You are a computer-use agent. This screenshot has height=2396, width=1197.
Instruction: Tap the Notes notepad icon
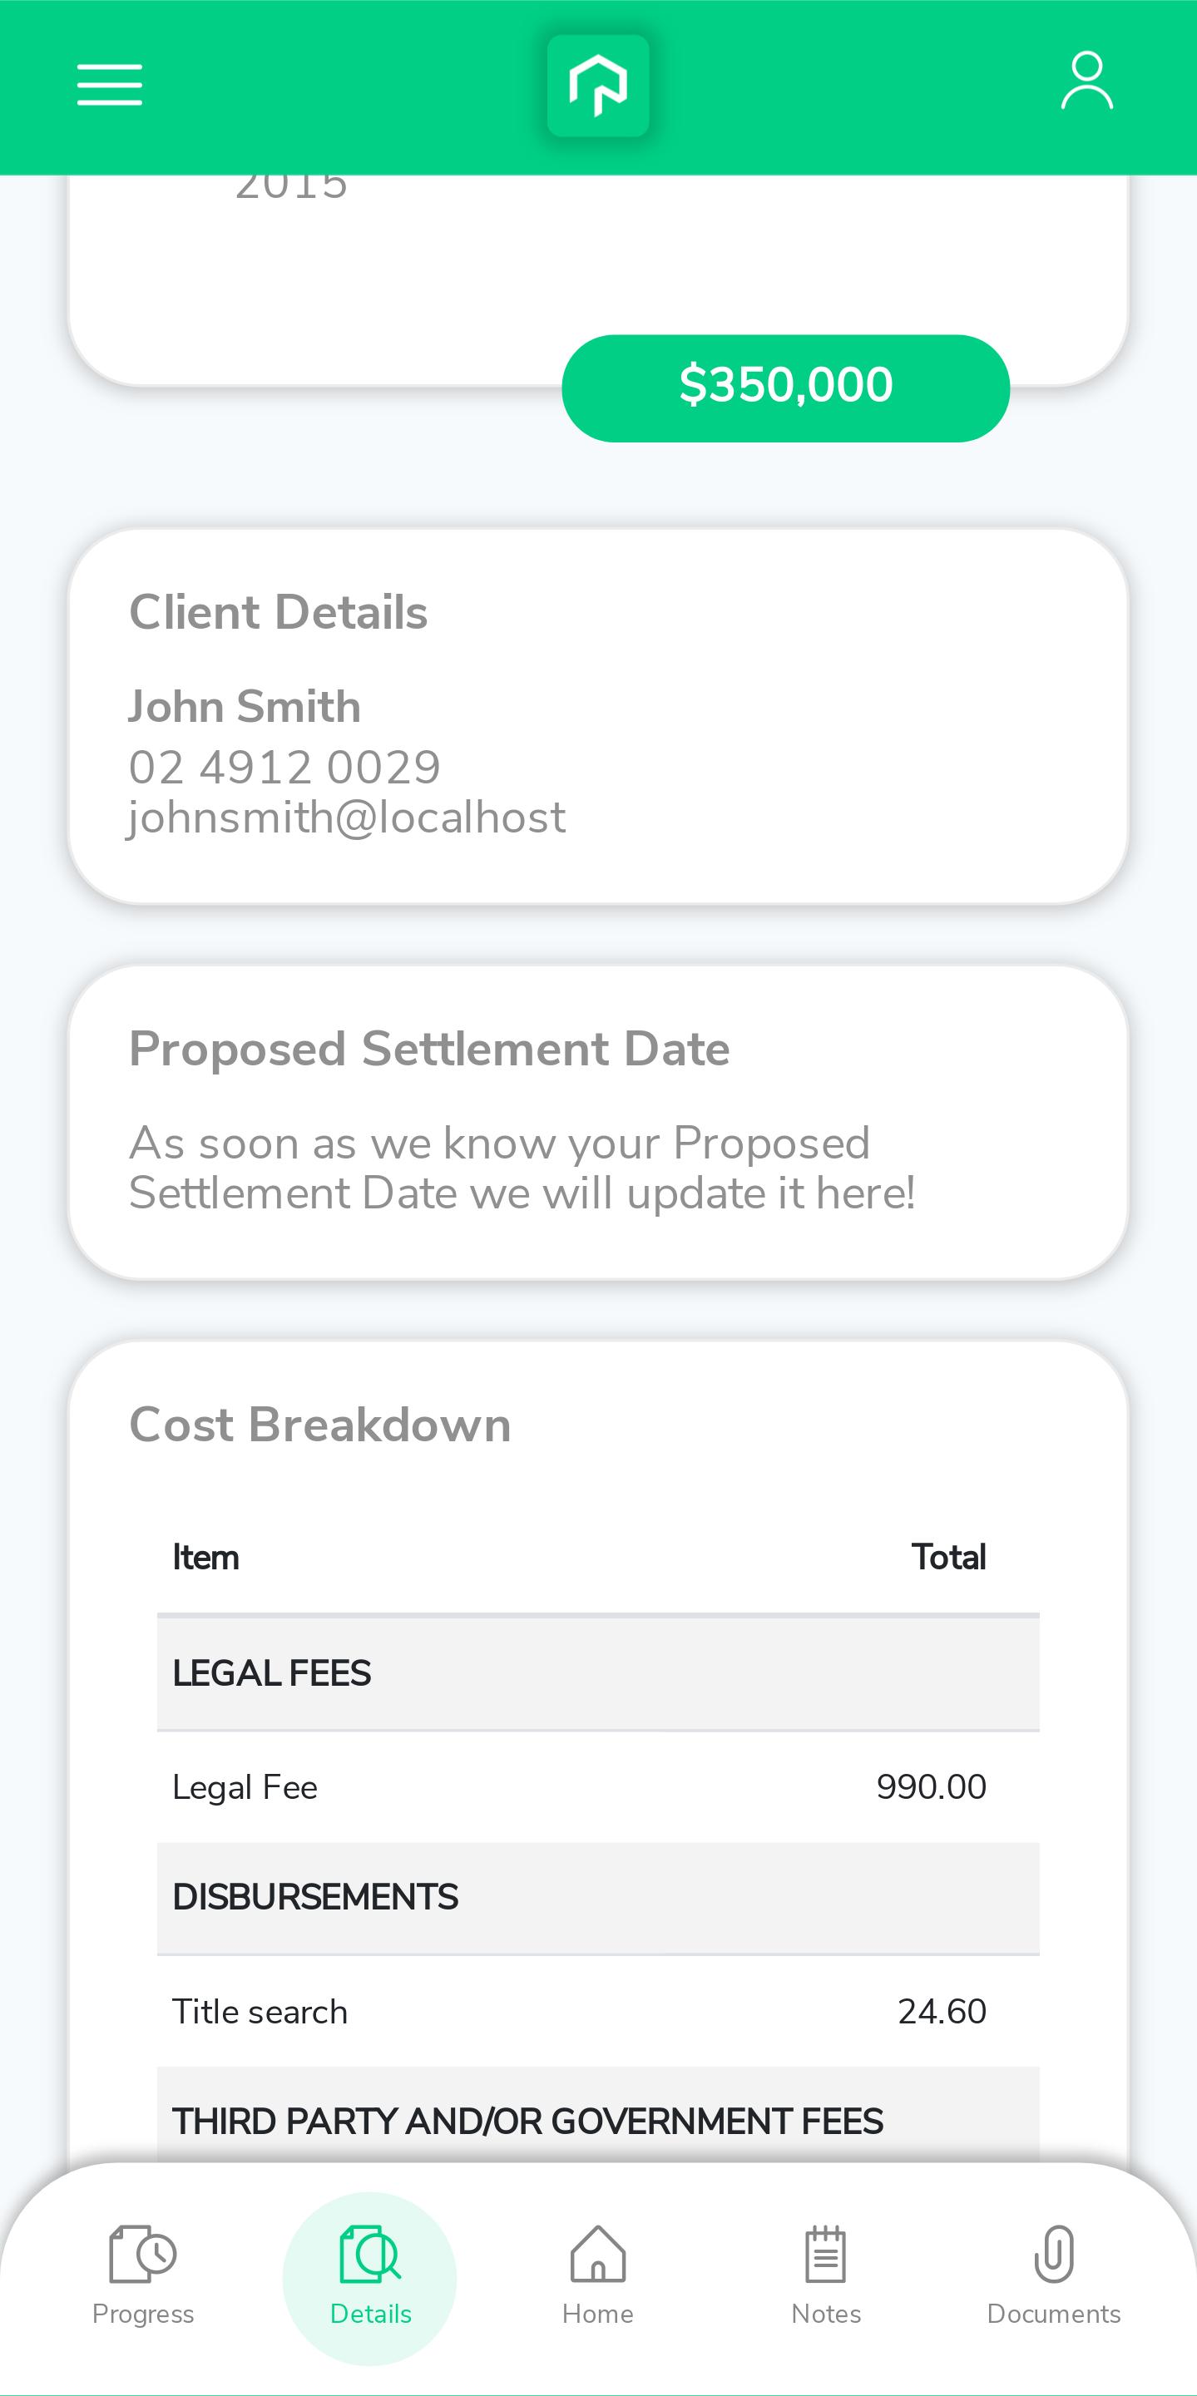[x=826, y=2254]
